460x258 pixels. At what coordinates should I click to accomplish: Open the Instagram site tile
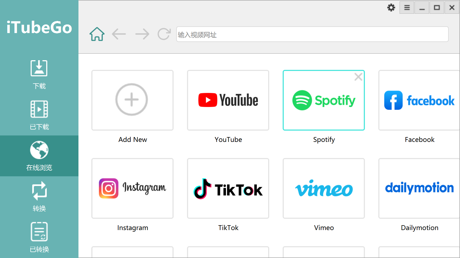point(132,188)
